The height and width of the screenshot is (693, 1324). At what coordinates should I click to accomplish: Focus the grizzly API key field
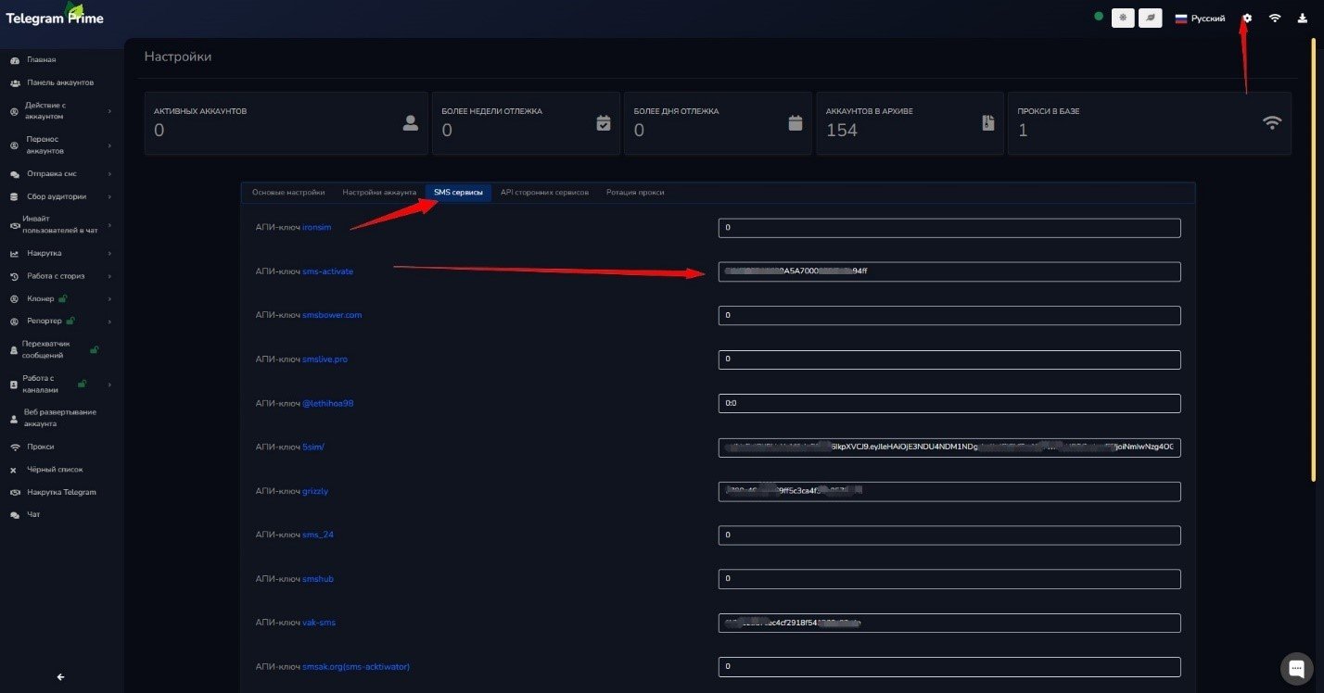pos(949,491)
